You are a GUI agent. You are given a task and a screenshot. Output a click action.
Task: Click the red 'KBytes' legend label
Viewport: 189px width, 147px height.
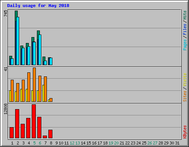pos(185,132)
